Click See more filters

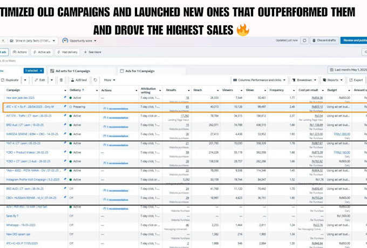pyautogui.click(x=93, y=52)
